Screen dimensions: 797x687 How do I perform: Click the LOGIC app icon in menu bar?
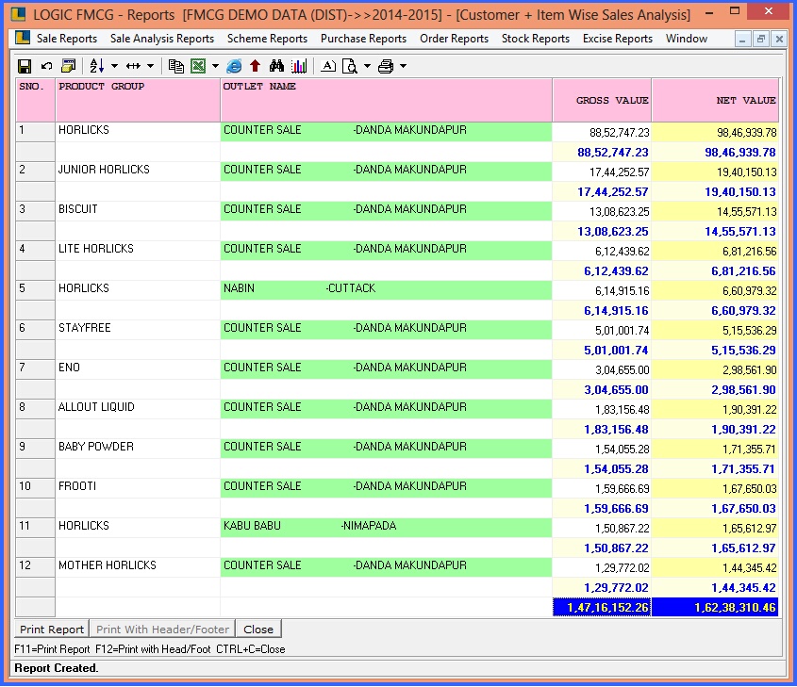[23, 38]
